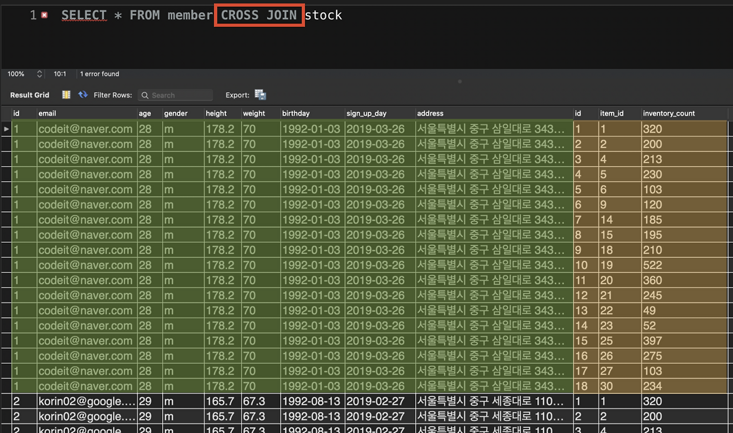
Task: Select the inventory_count cell showing 397
Action: pyautogui.click(x=684, y=341)
